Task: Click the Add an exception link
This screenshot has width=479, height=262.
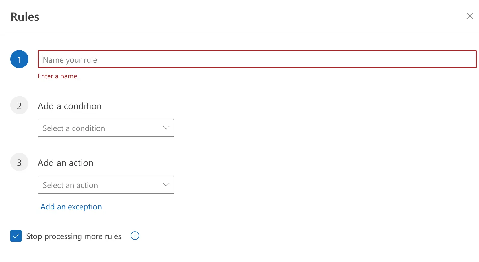Action: point(71,207)
